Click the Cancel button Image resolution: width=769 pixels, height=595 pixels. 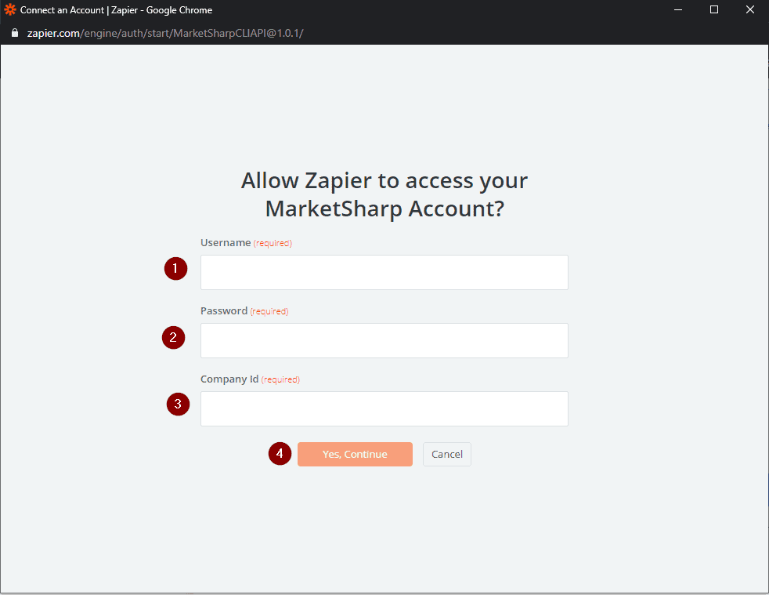[447, 455]
